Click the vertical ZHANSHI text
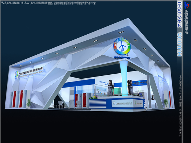The height and width of the screenshot is (143, 191). (180, 14)
